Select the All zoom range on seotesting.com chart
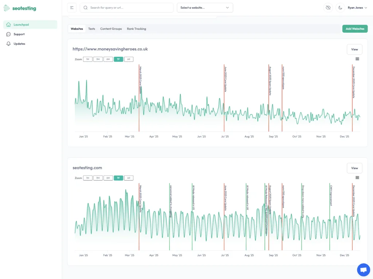The height and width of the screenshot is (279, 373). click(129, 178)
